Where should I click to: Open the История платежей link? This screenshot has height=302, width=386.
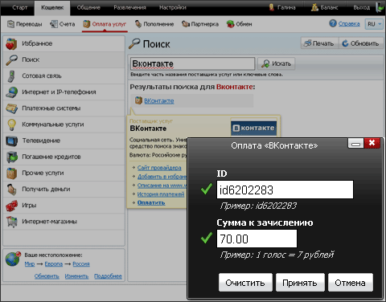(161, 194)
